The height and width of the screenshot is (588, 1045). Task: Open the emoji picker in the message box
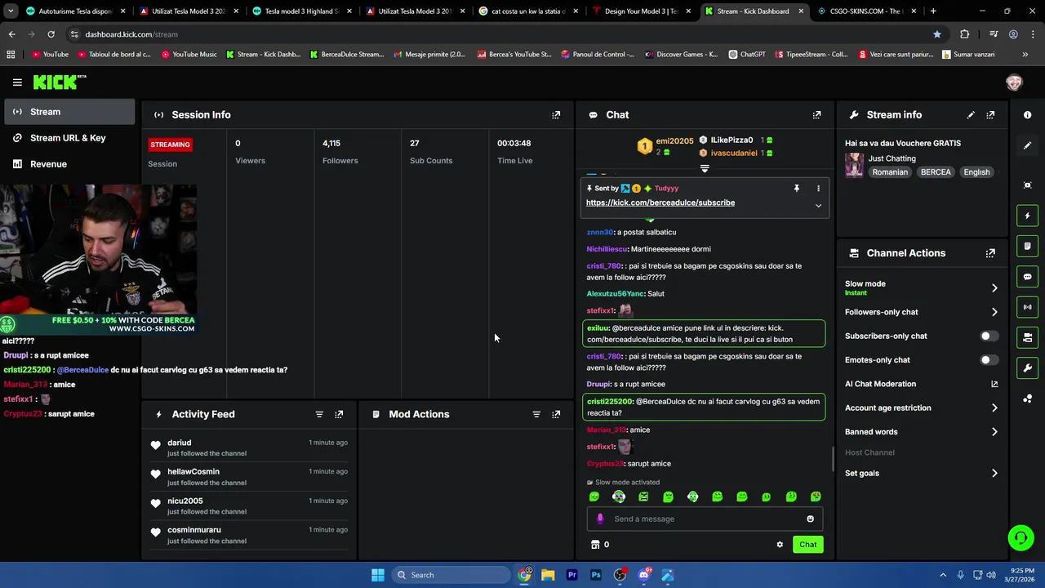[x=810, y=519]
